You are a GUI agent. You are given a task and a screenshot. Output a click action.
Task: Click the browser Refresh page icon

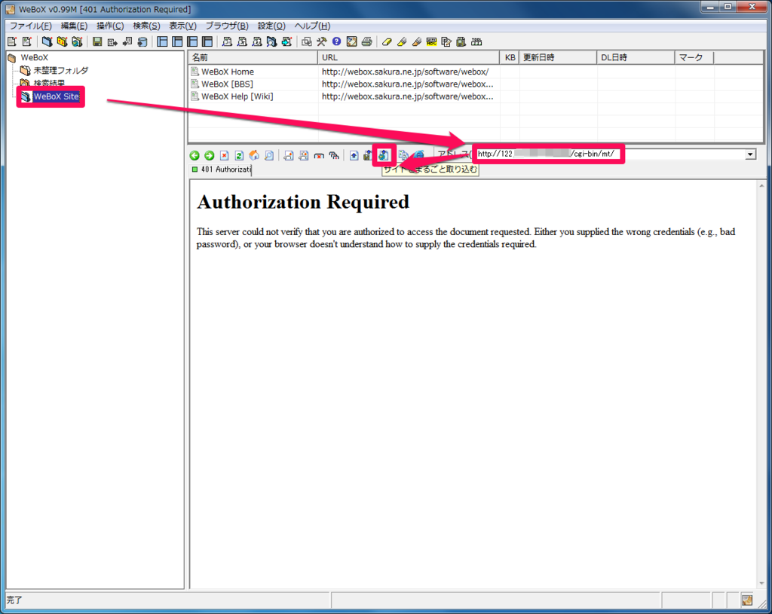(239, 155)
